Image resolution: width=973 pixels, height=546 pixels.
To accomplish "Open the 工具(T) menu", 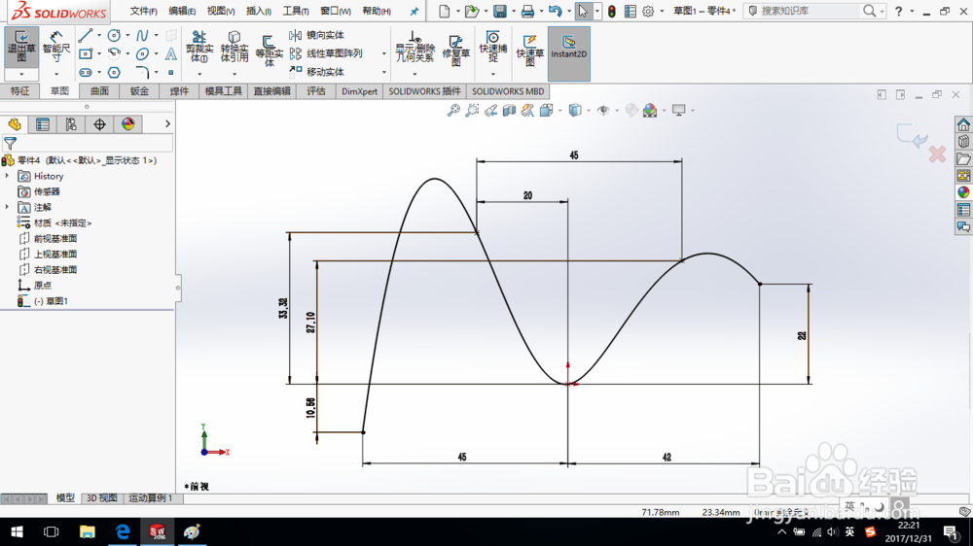I will [x=296, y=11].
